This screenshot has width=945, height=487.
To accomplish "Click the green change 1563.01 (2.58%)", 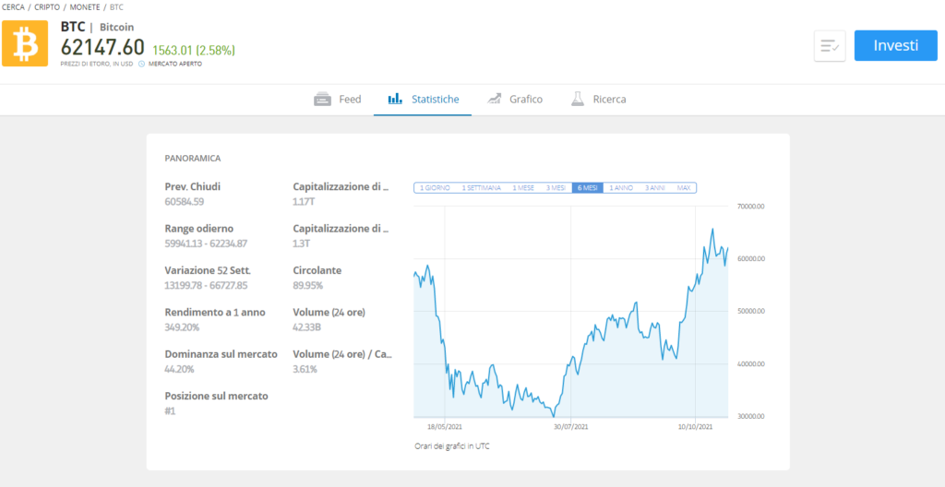I will click(x=194, y=50).
